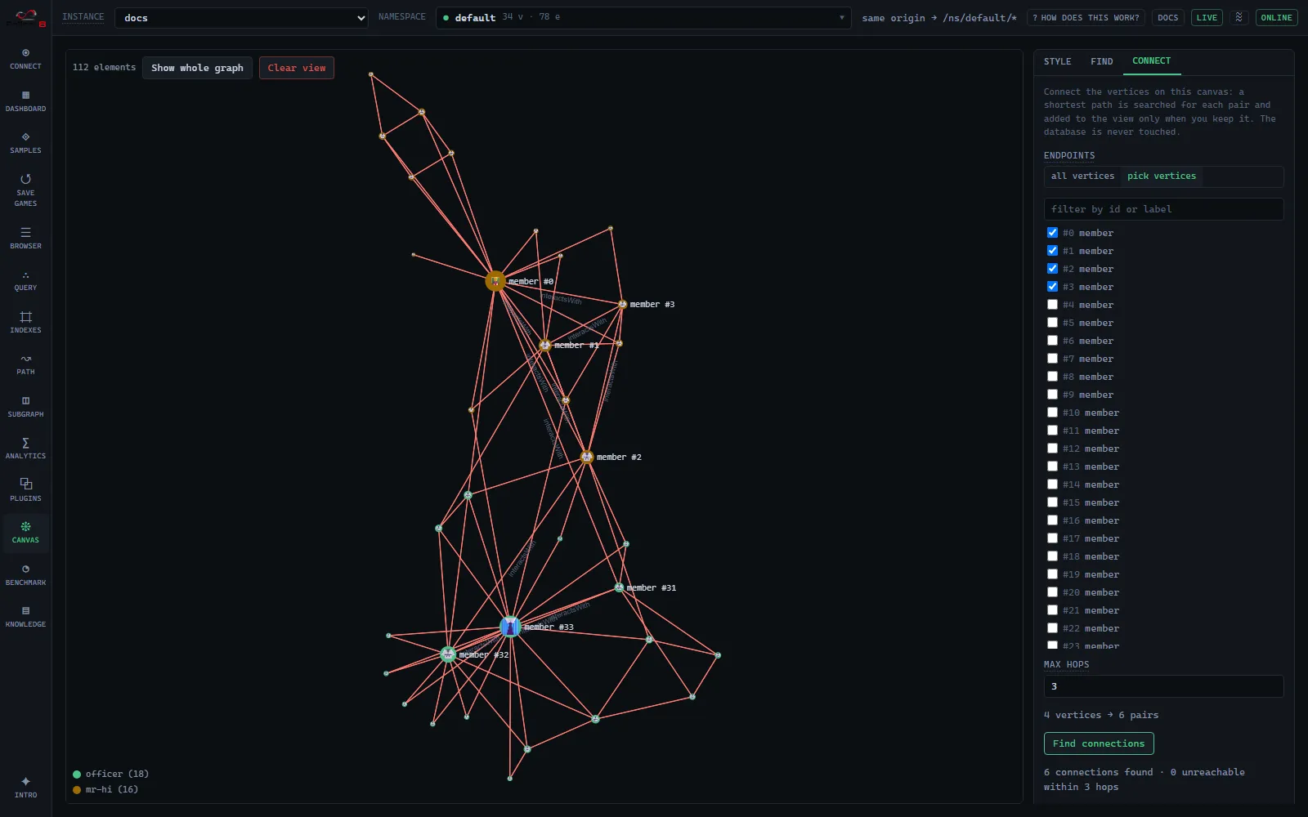1308x817 pixels.
Task: Choose the 'all vertices' endpoint option
Action: click(1082, 176)
